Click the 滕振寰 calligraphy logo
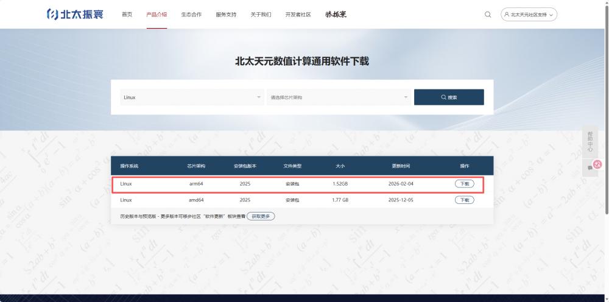 point(336,15)
